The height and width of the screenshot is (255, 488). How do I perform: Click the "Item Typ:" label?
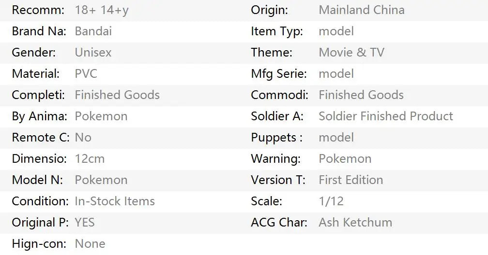[x=276, y=31]
